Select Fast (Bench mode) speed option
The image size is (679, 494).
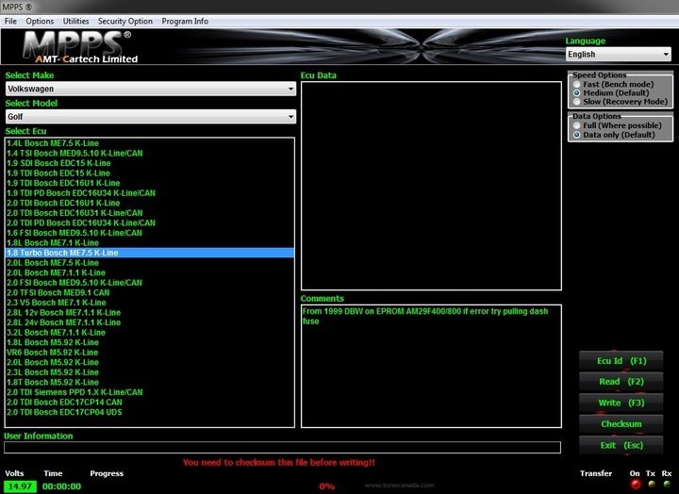tap(576, 84)
